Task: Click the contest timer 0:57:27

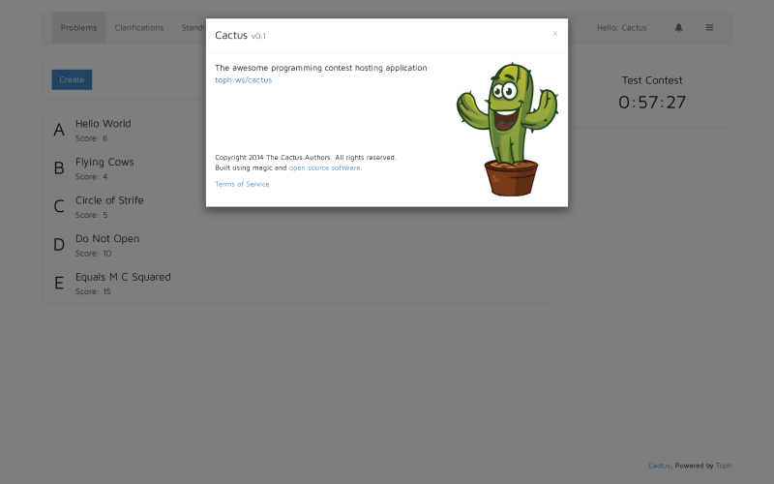Action: tap(652, 103)
